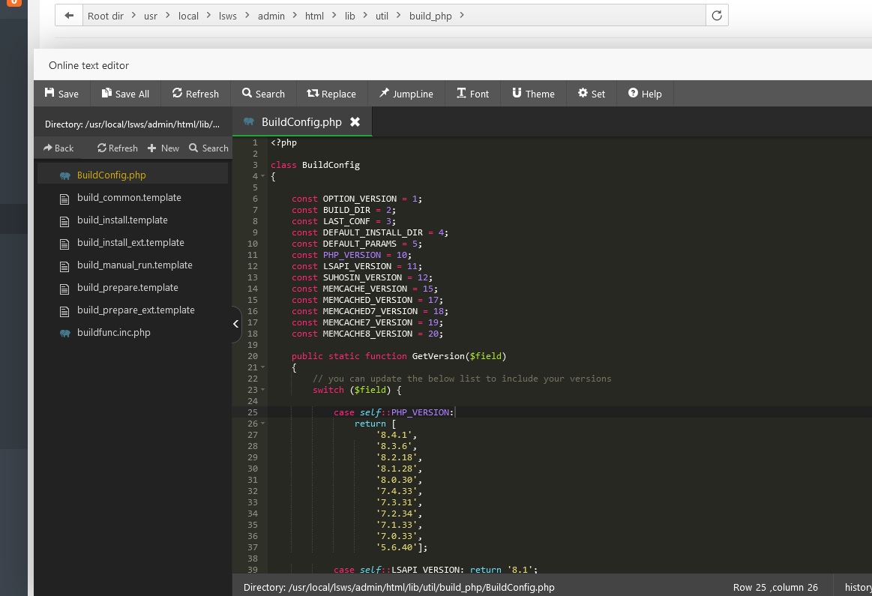Open the Replace tool
872x596 pixels.
pyautogui.click(x=331, y=94)
